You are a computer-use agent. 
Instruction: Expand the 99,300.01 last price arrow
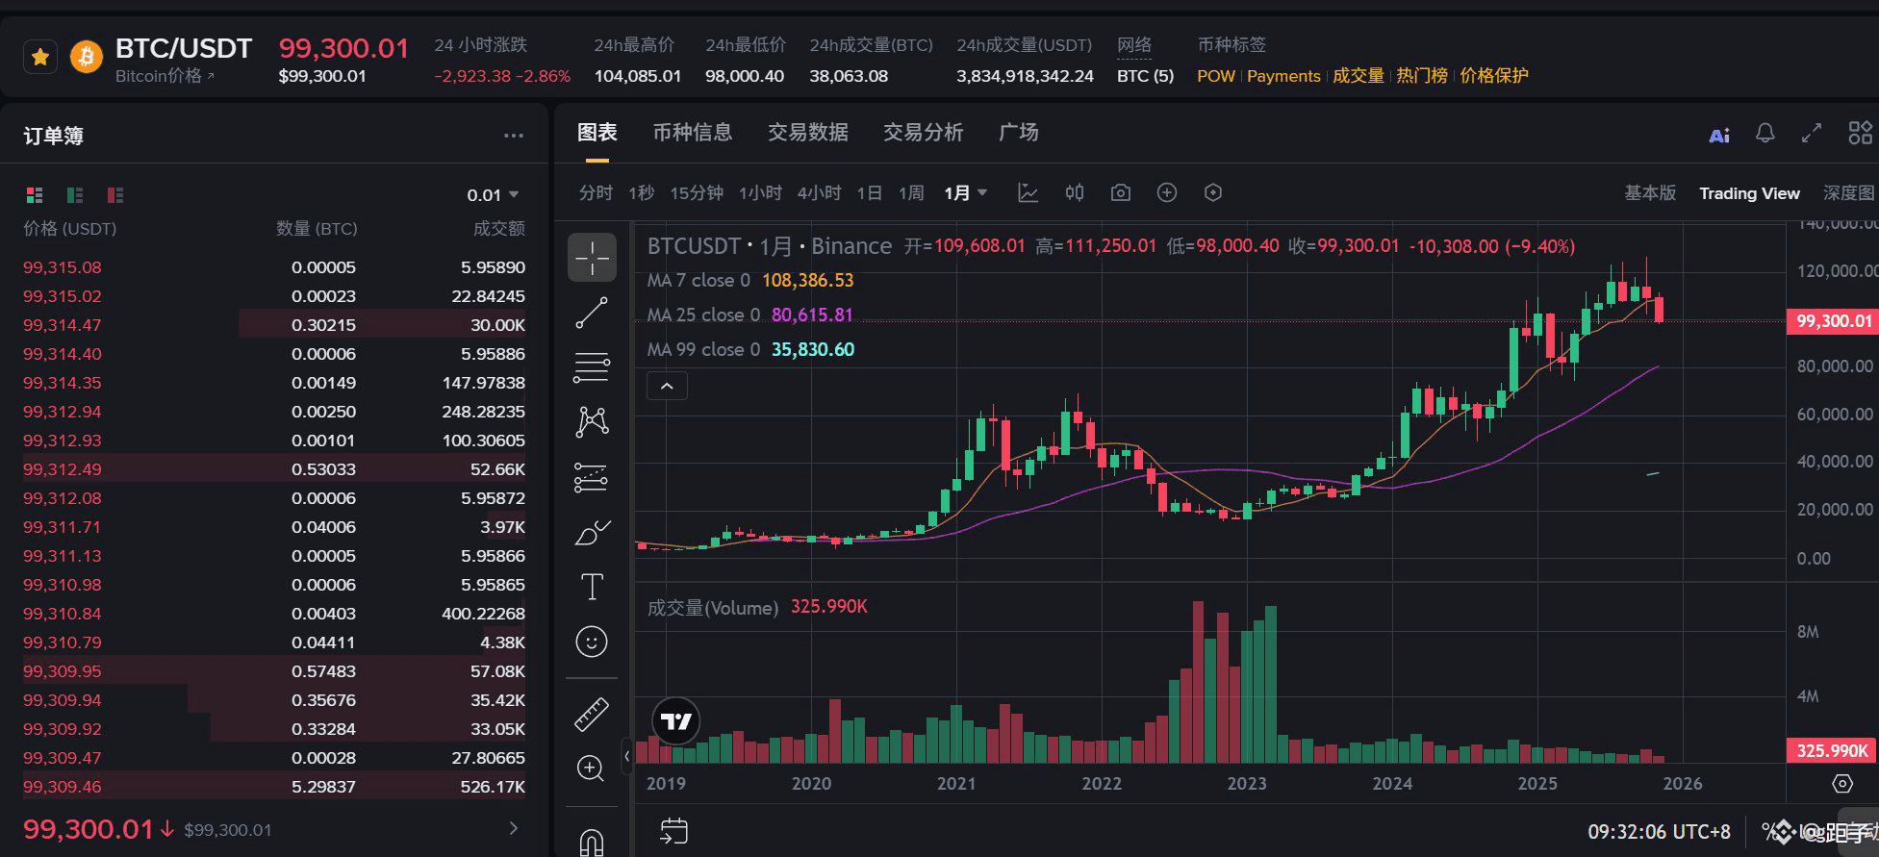pos(513,828)
